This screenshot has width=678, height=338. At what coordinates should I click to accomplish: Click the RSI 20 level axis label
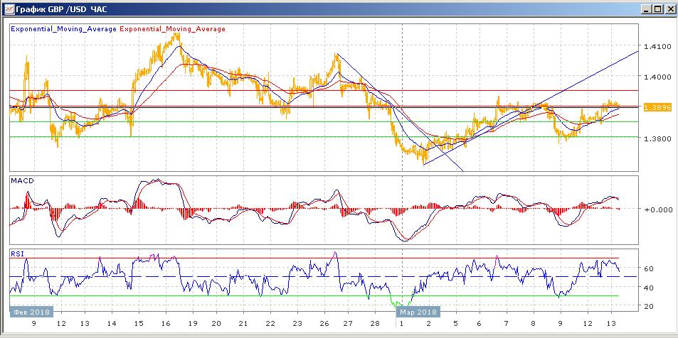point(649,306)
